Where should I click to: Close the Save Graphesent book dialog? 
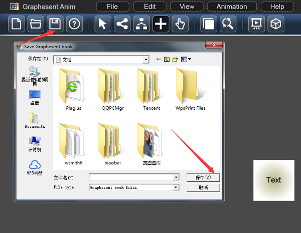click(x=214, y=45)
